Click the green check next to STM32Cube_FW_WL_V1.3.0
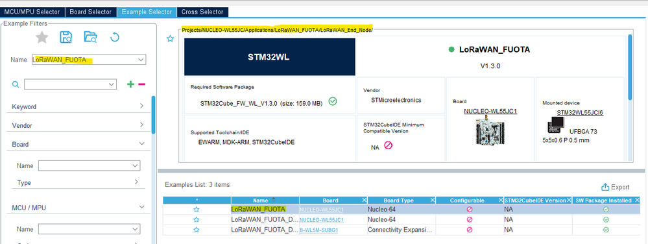The image size is (648, 244). 332,101
